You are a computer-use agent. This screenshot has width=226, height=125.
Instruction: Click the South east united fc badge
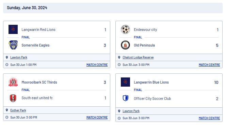(x=13, y=98)
